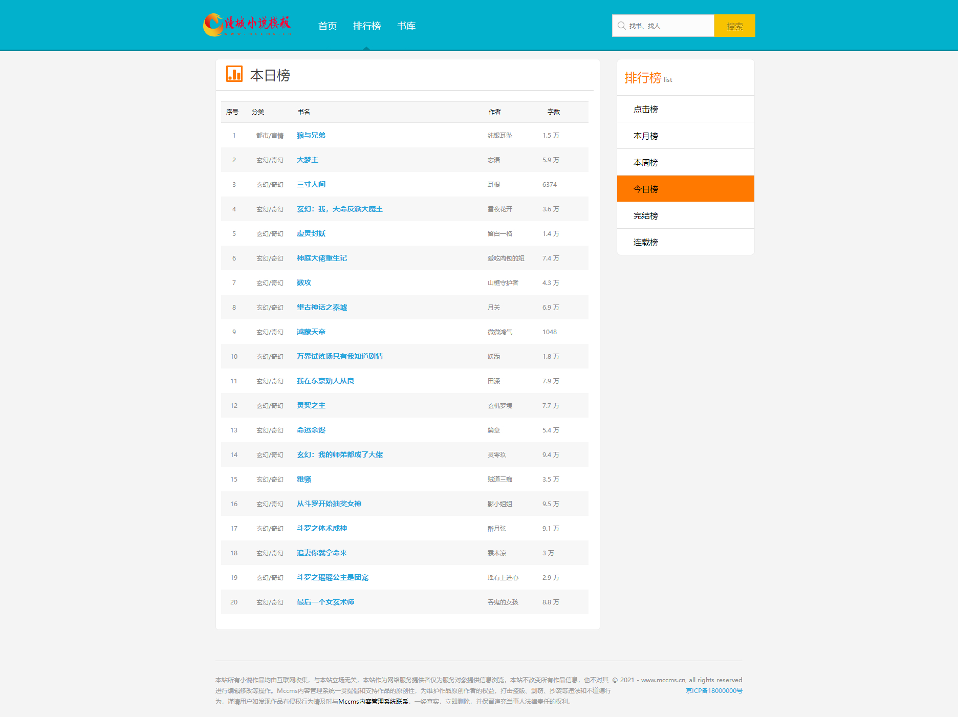Open the book 狼与兄弟
The height and width of the screenshot is (717, 958).
pos(311,135)
